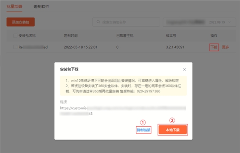The height and width of the screenshot is (153, 240).
Task: Click the 版本号 column header
Action: pyautogui.click(x=171, y=35)
